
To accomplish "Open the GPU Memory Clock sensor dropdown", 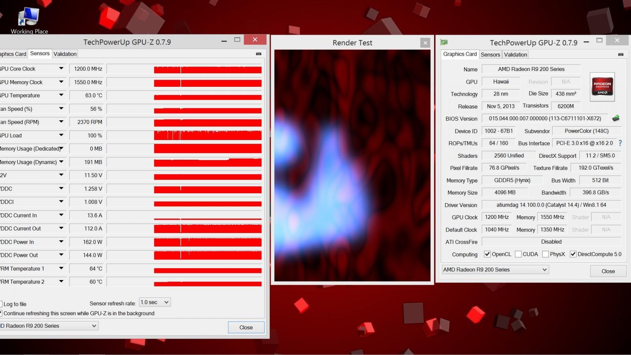I will [x=61, y=82].
